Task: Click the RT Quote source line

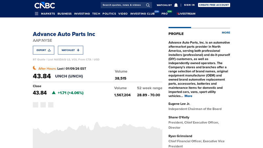Action: tap(66, 60)
